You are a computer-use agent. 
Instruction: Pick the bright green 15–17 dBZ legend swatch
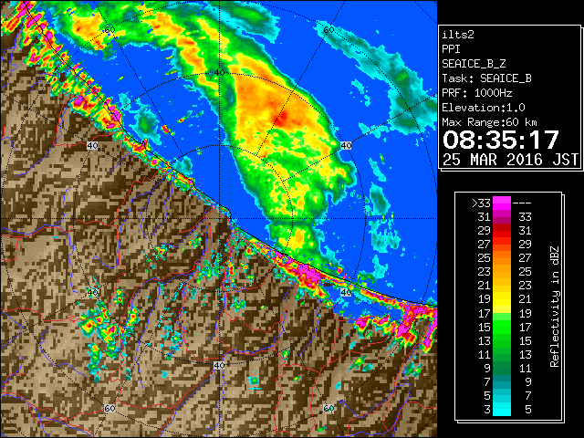pyautogui.click(x=502, y=327)
